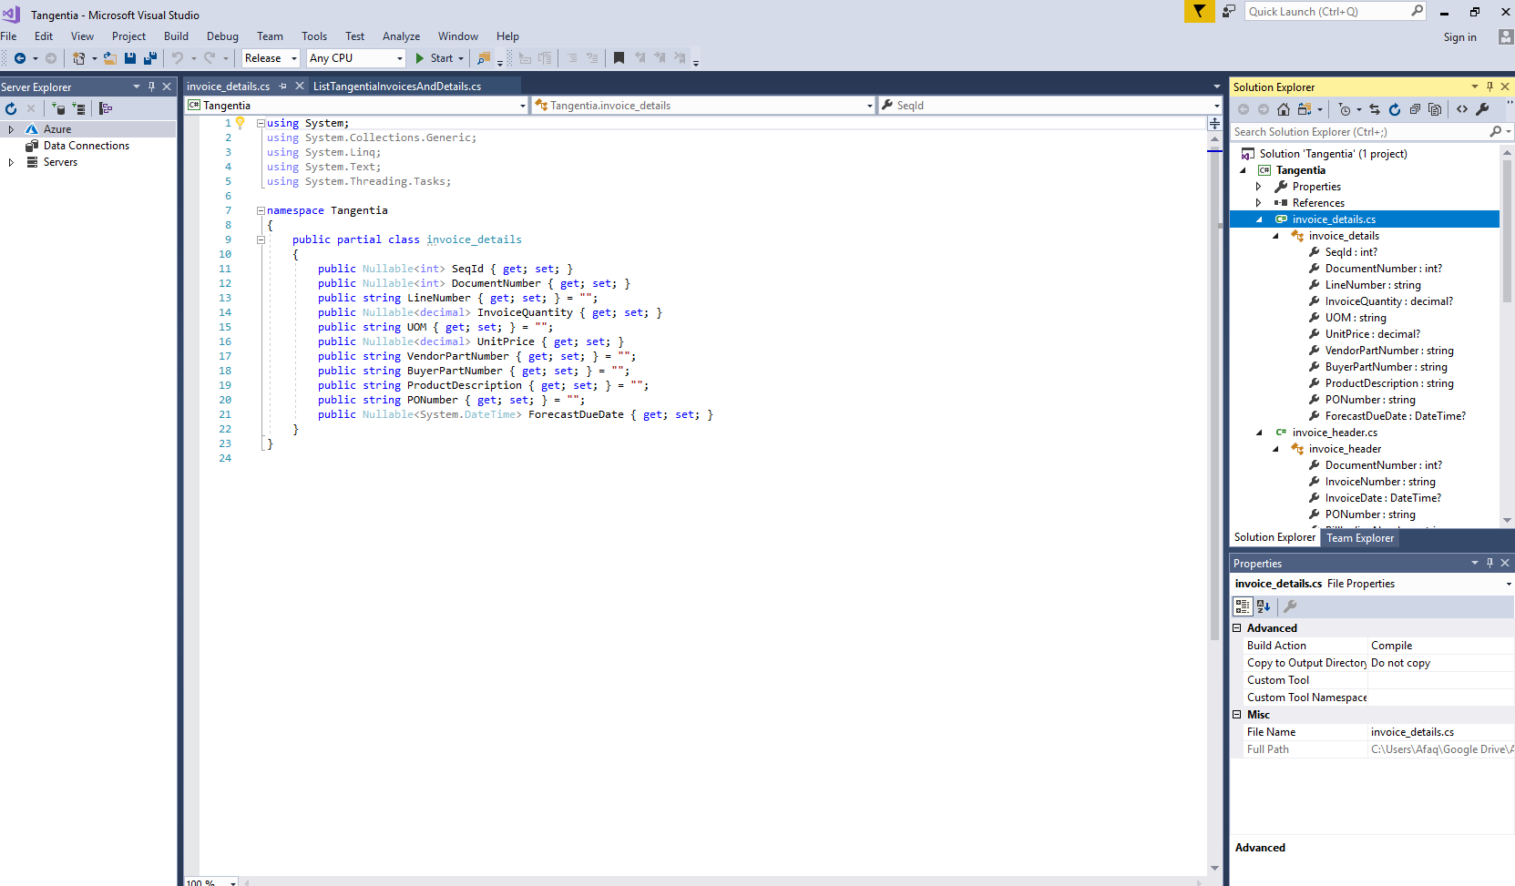Select the ForecastDueDate member in Solution Explorer
The image size is (1515, 886).
point(1396,416)
